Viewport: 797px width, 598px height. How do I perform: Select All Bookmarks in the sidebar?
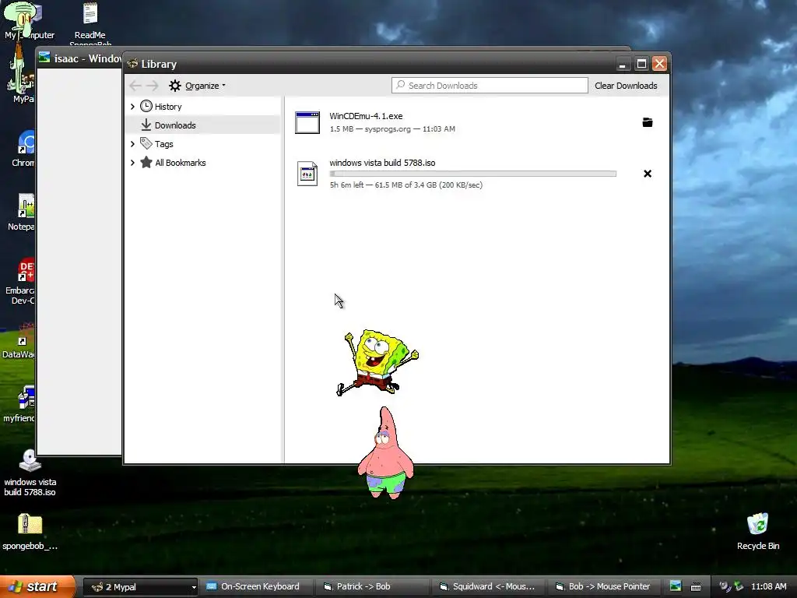(x=181, y=163)
